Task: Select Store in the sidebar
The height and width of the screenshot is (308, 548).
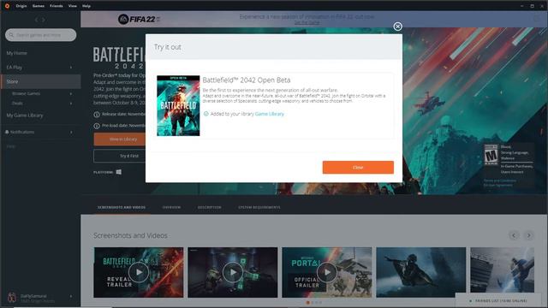Action: [x=40, y=81]
